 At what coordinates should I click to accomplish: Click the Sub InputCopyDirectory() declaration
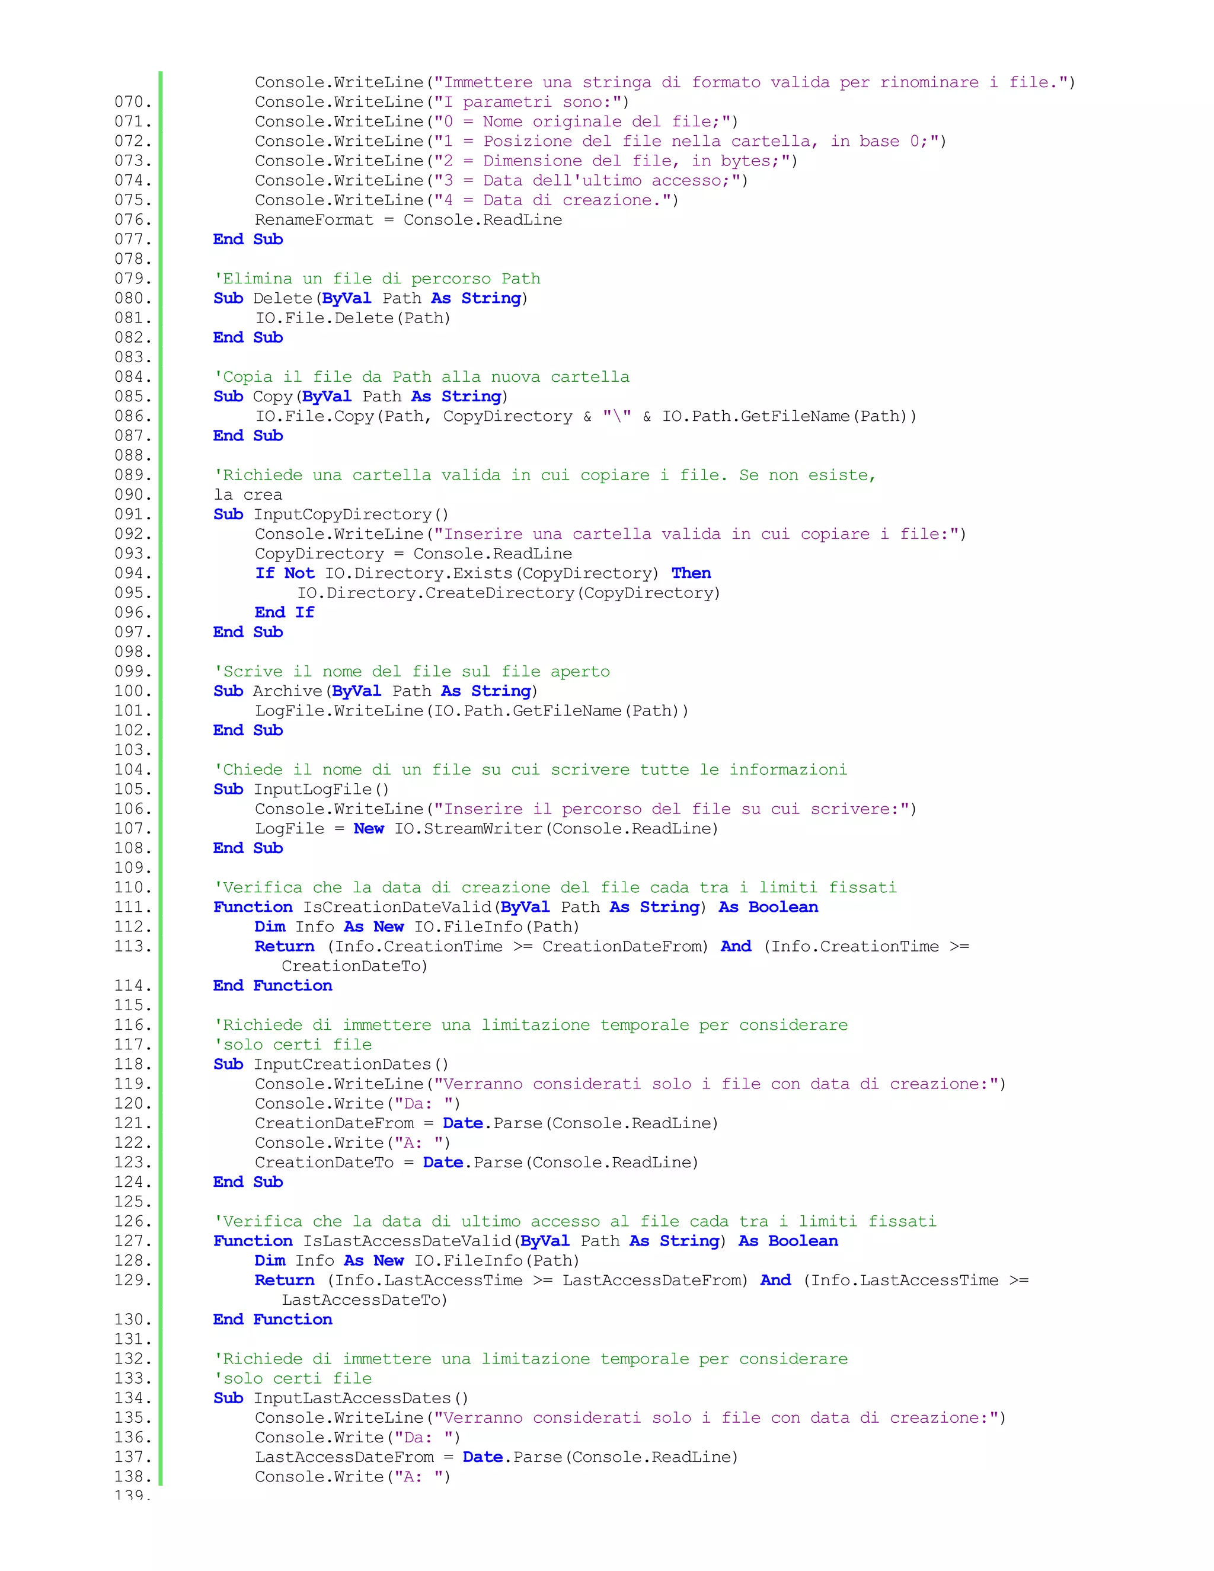coord(331,515)
